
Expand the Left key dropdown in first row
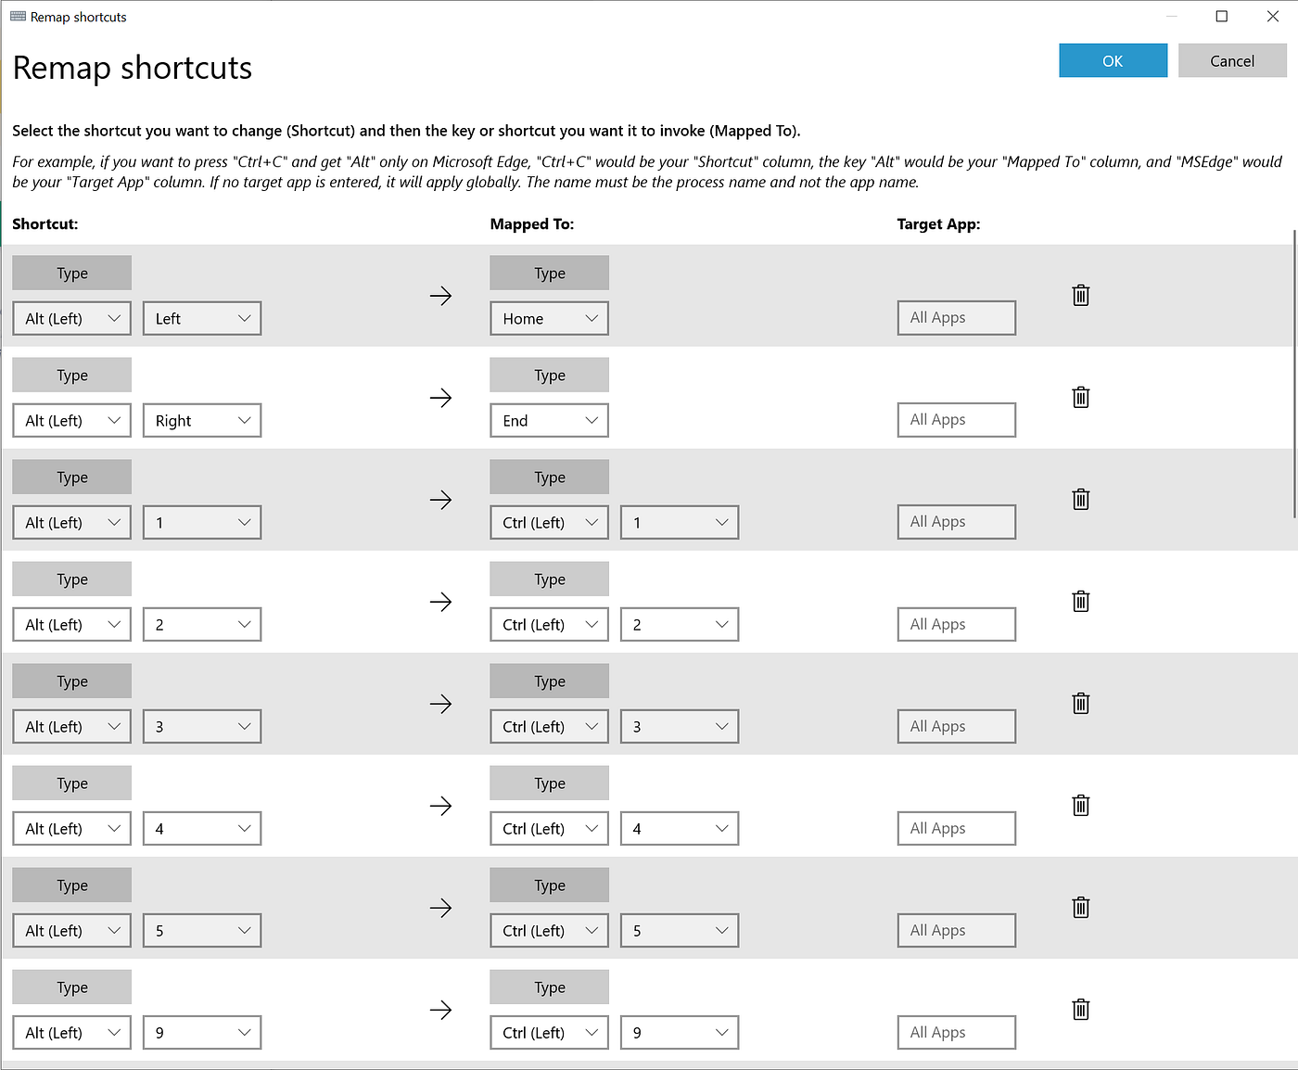point(202,318)
